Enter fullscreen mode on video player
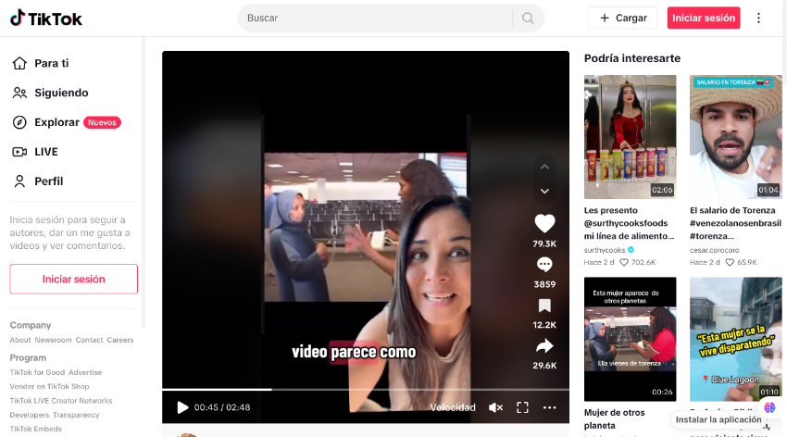This screenshot has height=437, width=787. [x=522, y=407]
